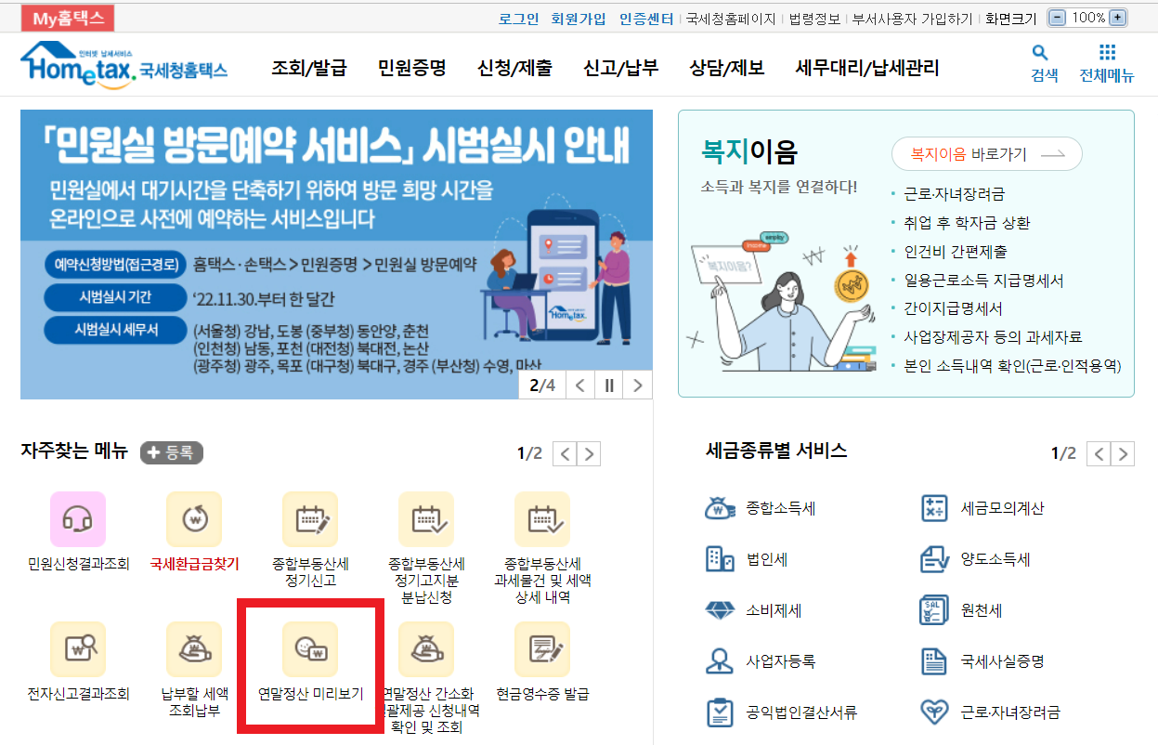Open the 신고/납부 menu

(x=620, y=68)
